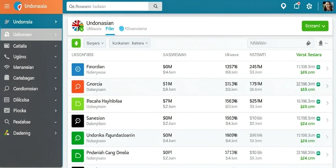Open the Surpara dropdown
Screen dimensions: 336x168
tap(94, 43)
